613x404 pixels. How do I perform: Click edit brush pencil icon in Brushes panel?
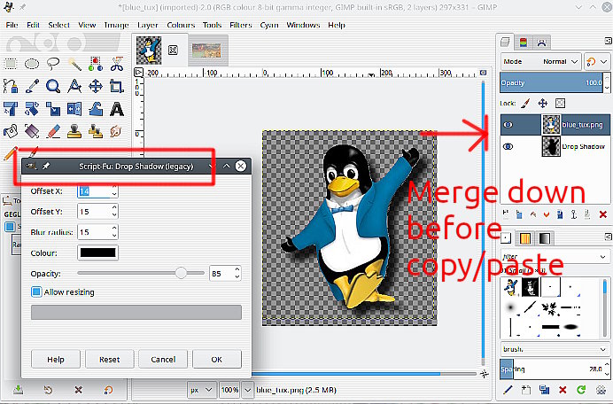pos(508,390)
